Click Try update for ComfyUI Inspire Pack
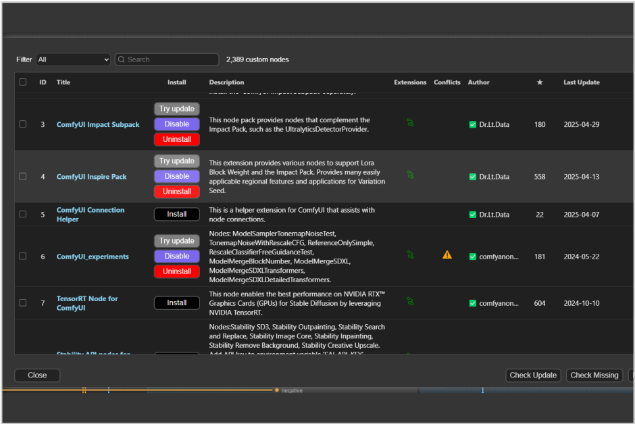635x424 pixels. point(177,161)
